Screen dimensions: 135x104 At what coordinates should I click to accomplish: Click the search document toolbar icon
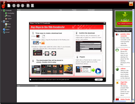pyautogui.click(x=32, y=6)
